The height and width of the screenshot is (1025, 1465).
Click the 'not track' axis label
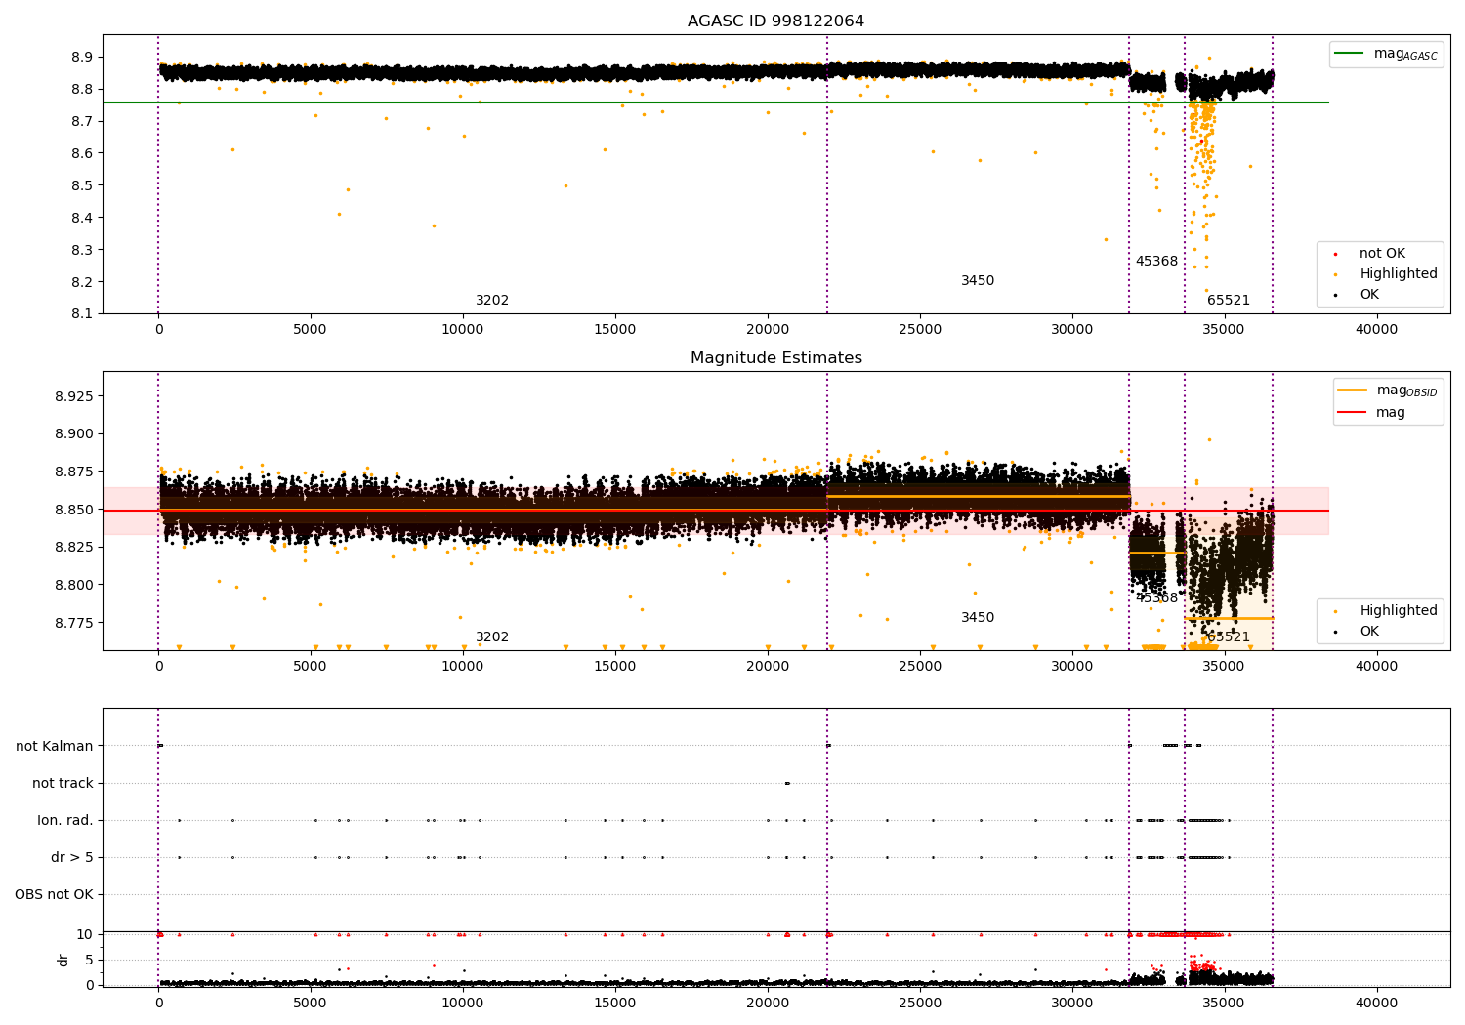(63, 784)
